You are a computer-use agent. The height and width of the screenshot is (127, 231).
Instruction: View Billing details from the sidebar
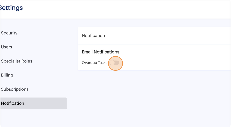[7, 75]
